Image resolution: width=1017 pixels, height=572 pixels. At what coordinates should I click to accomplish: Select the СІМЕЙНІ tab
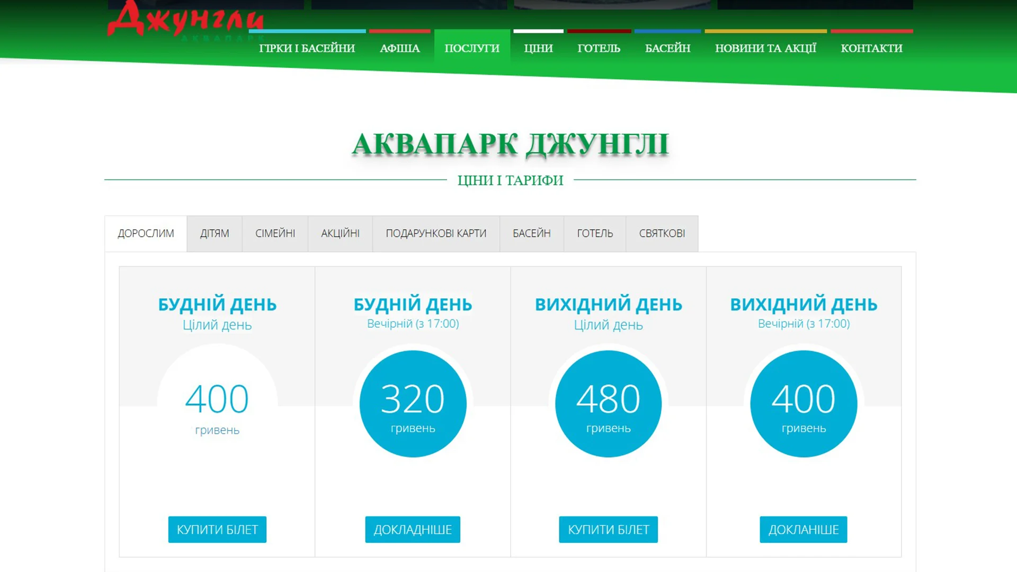point(275,233)
